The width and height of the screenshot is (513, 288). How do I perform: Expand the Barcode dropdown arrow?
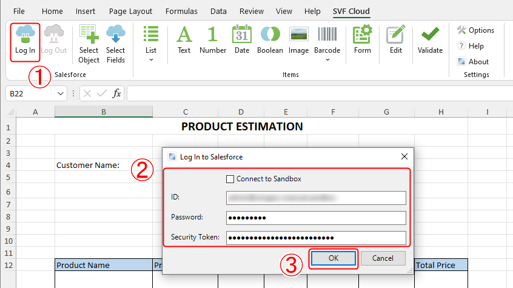(327, 60)
